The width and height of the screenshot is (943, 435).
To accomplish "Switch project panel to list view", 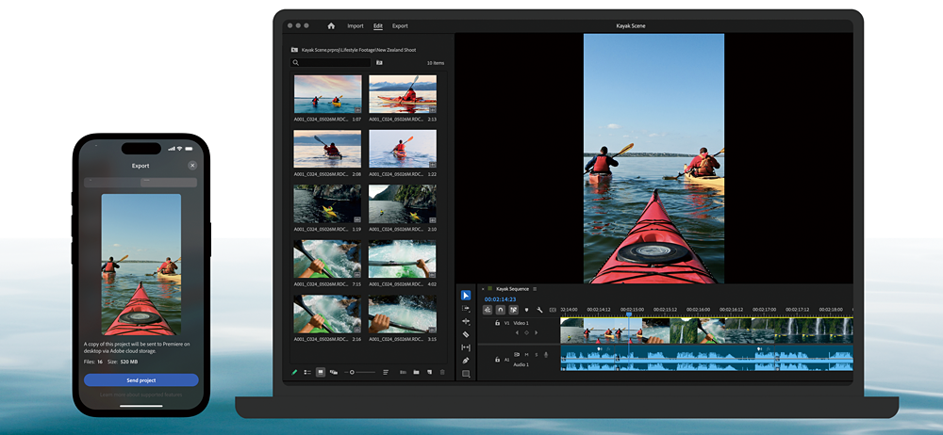I will click(307, 372).
